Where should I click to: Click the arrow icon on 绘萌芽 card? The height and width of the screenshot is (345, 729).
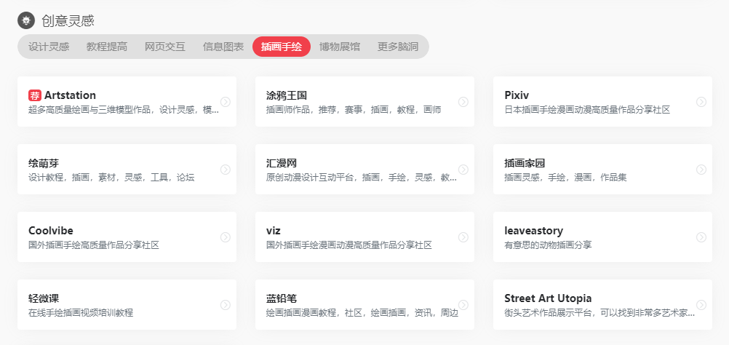[x=226, y=170]
